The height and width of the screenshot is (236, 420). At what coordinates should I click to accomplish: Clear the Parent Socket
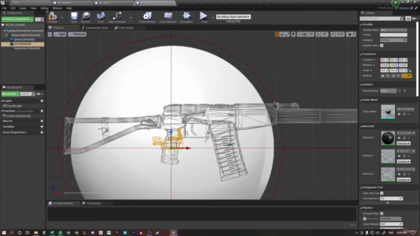click(405, 90)
